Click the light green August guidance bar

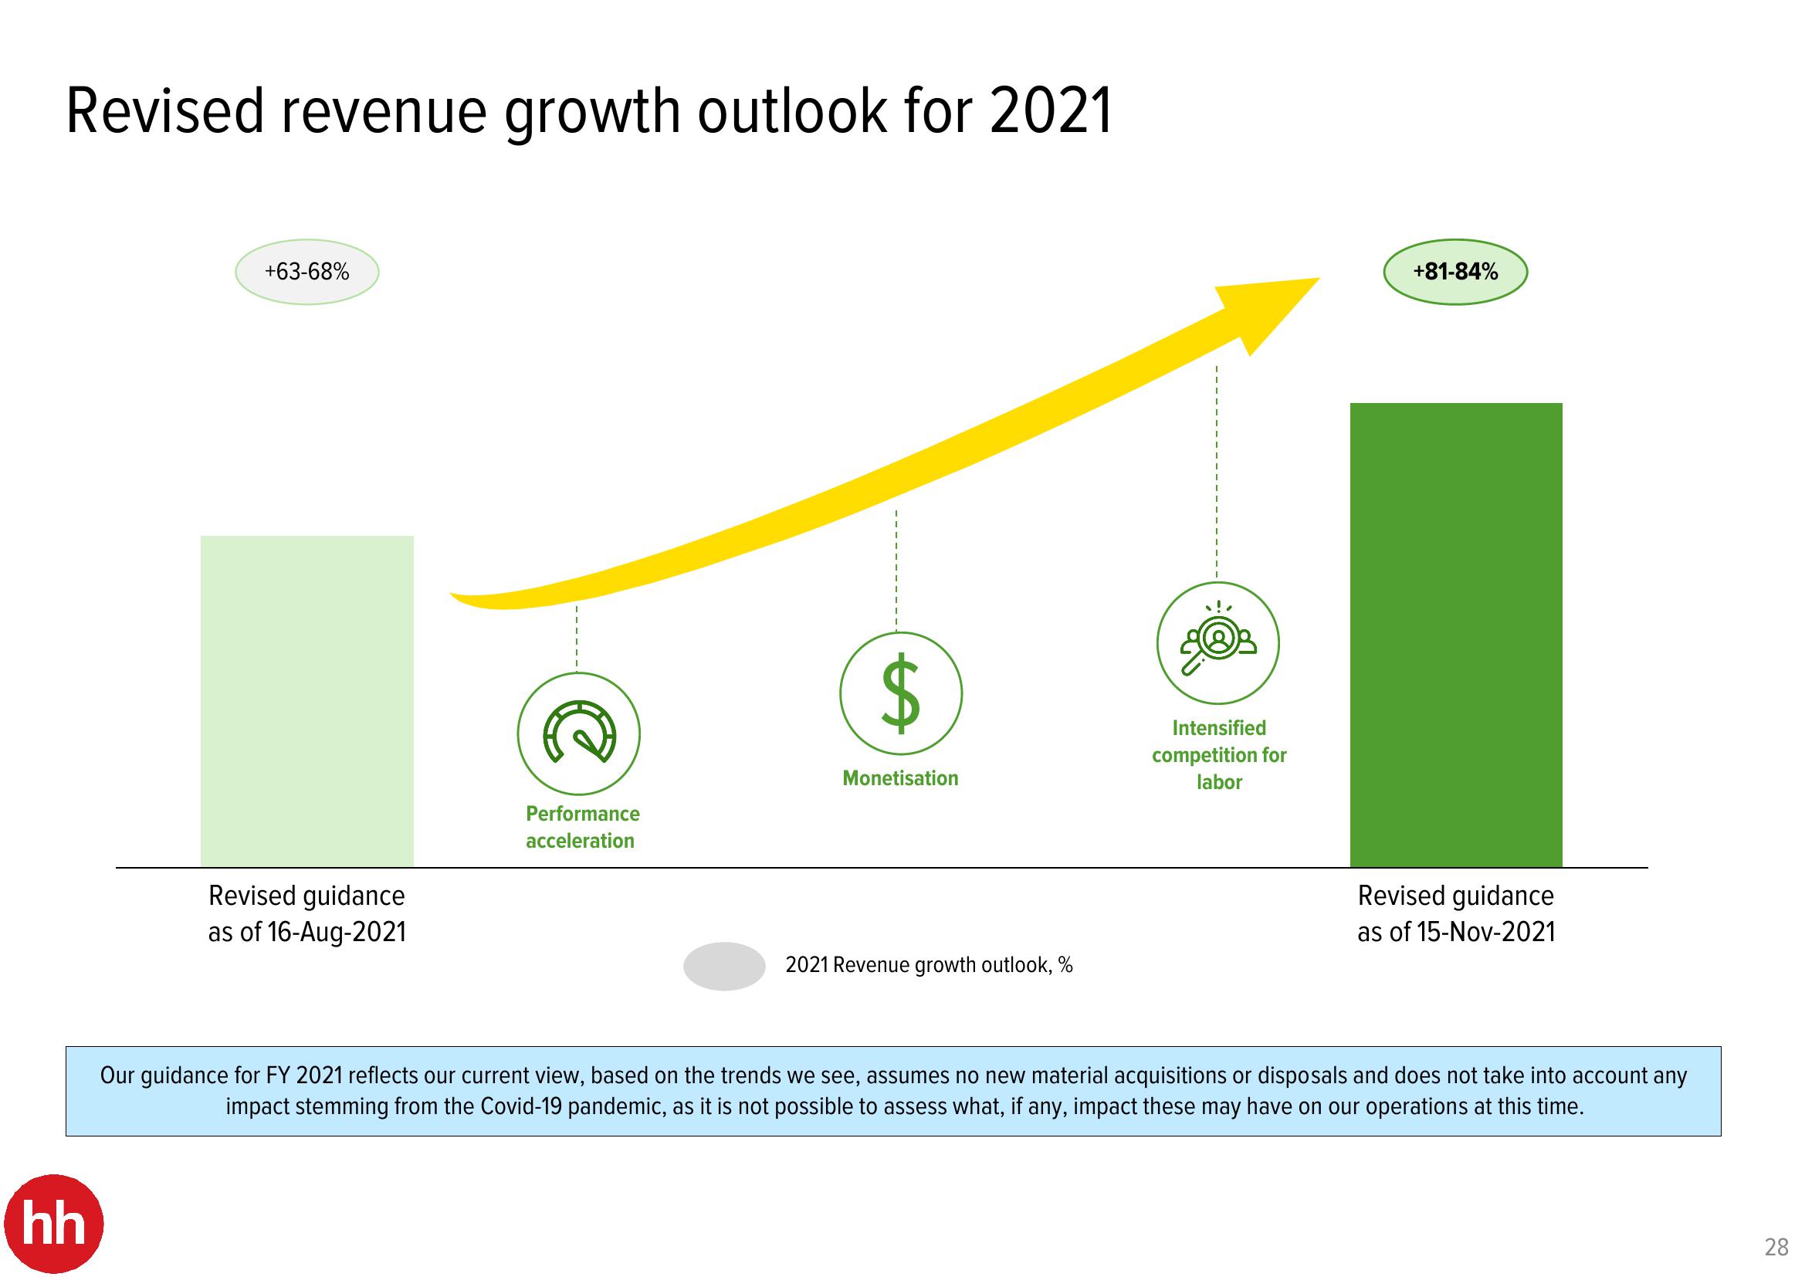307,701
